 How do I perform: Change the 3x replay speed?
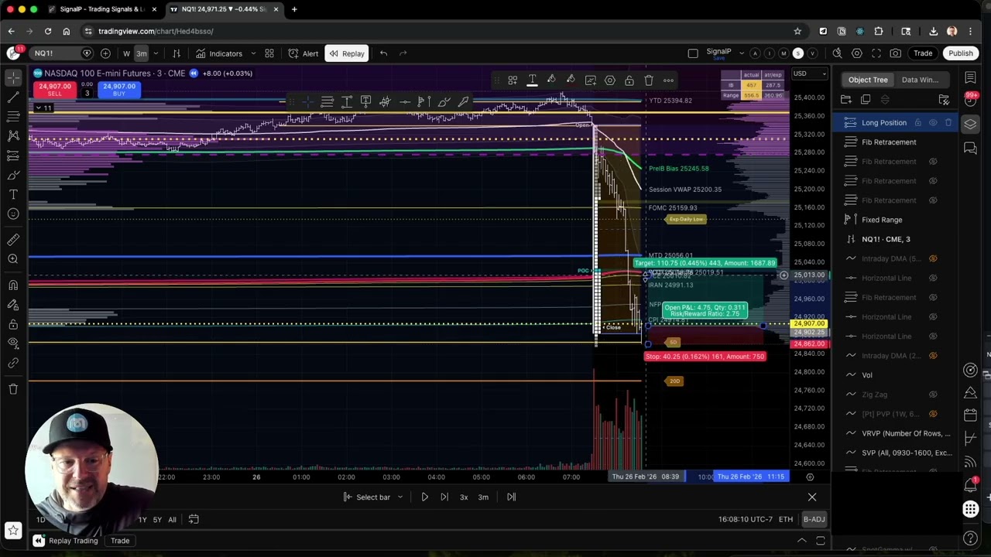point(464,497)
